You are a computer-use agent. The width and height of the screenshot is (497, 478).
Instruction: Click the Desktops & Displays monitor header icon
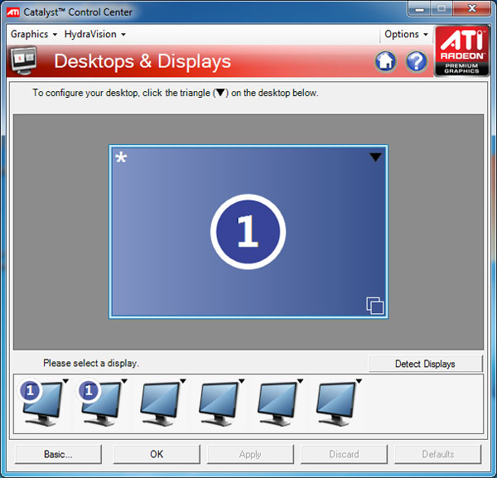point(23,60)
